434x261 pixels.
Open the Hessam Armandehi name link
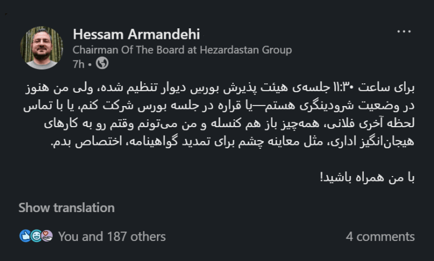click(136, 34)
